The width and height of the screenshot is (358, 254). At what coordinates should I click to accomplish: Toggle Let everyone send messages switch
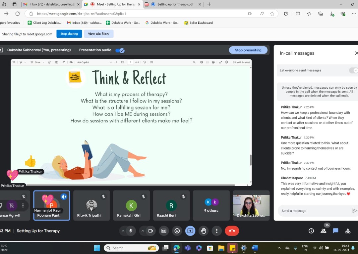[x=354, y=70]
